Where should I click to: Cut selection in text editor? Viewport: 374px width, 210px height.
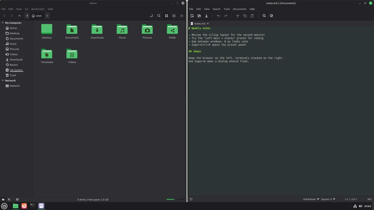[237, 16]
